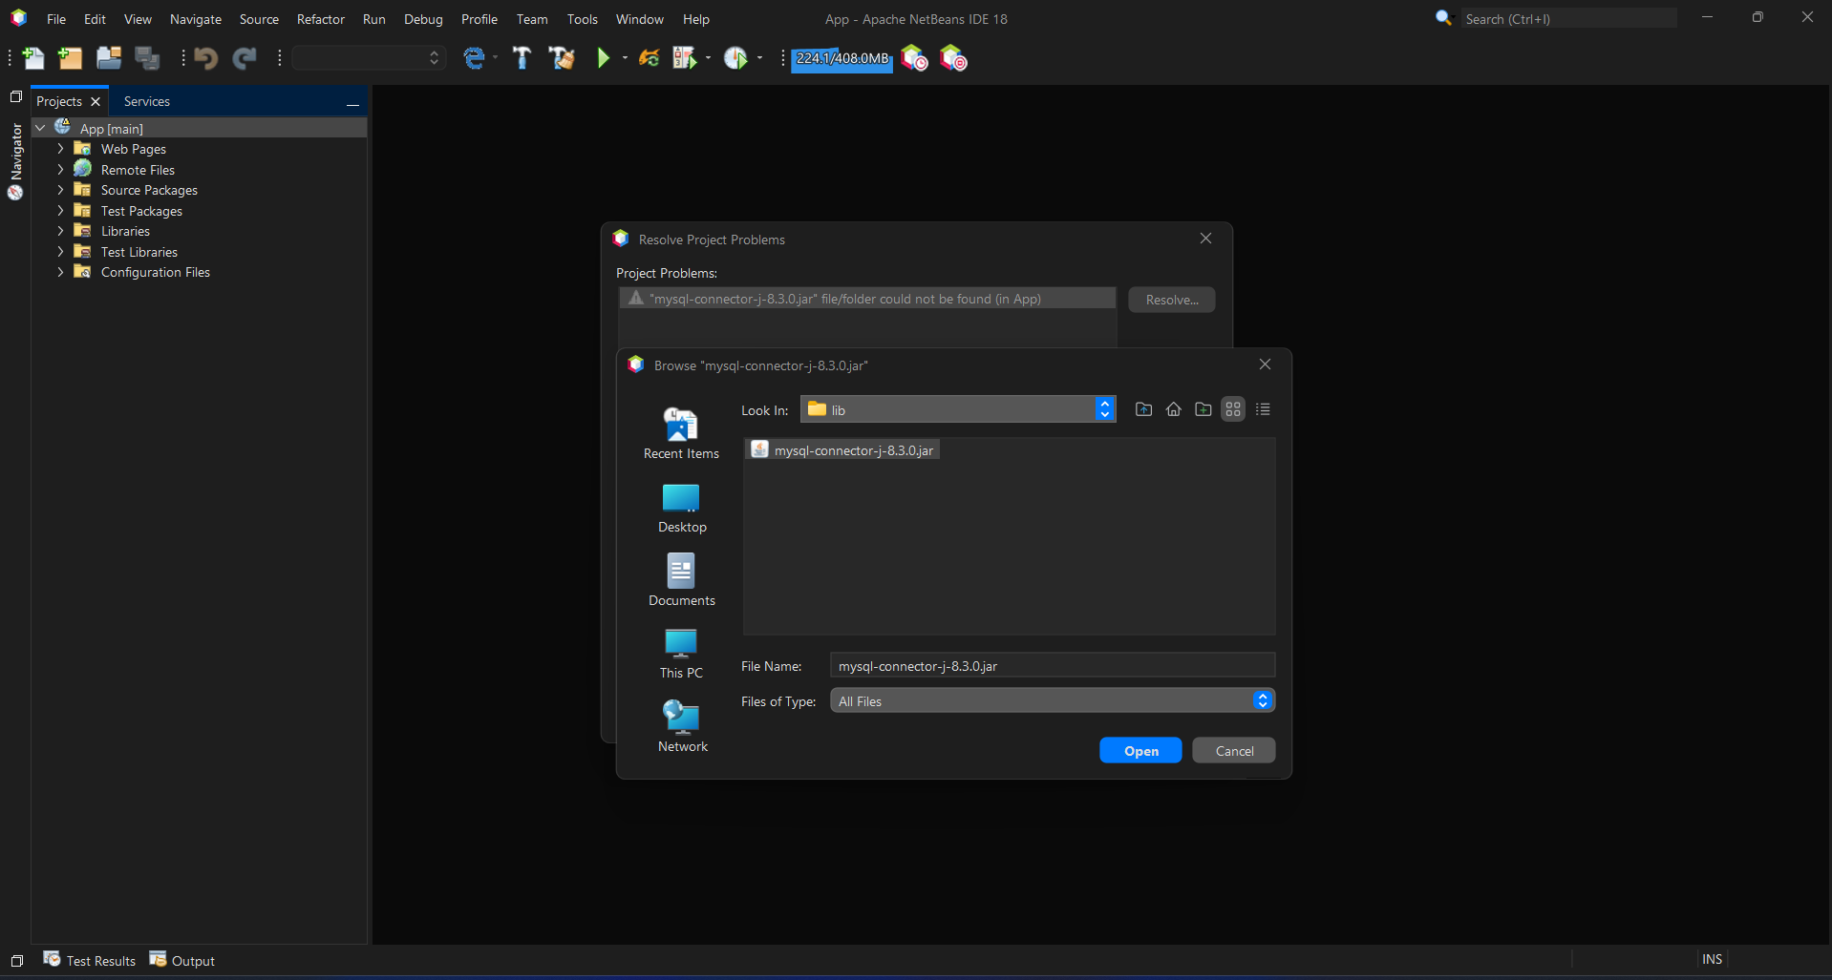Create new folder in browse dialog
Image resolution: width=1832 pixels, height=980 pixels.
[1204, 409]
